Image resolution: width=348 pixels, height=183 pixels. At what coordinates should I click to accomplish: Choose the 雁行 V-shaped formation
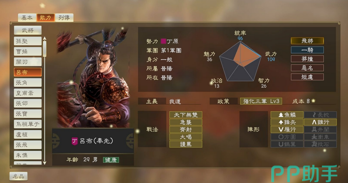(x=287, y=129)
